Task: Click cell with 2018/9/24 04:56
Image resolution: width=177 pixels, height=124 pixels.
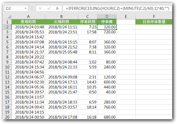Action: click(x=28, y=72)
